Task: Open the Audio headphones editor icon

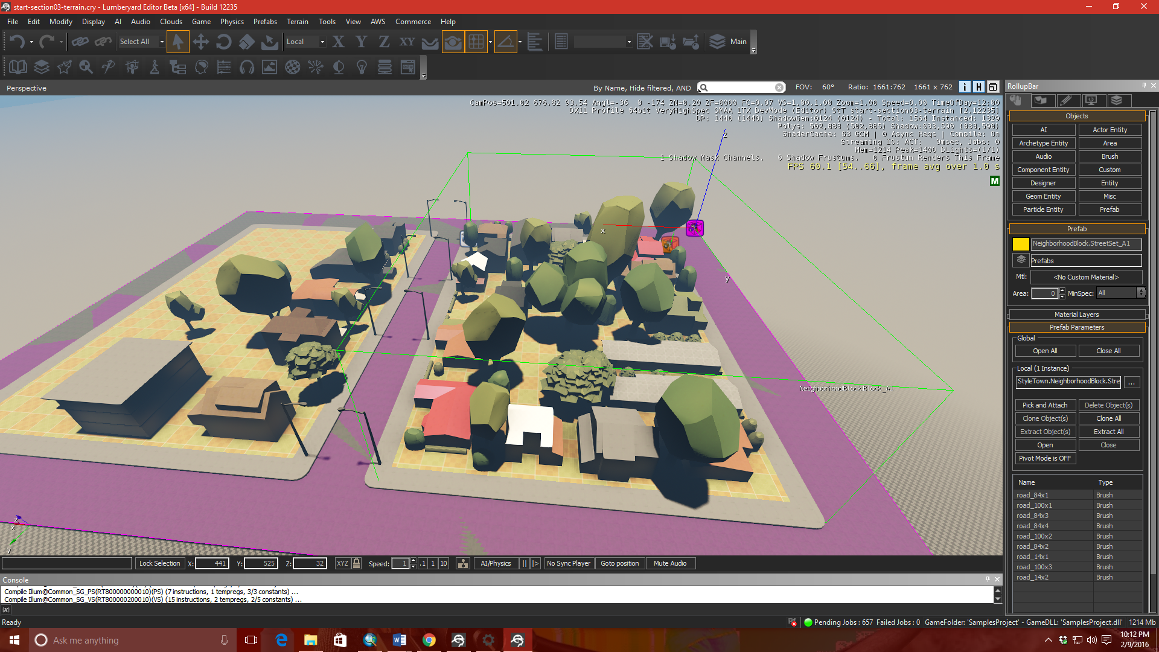Action: (x=247, y=67)
